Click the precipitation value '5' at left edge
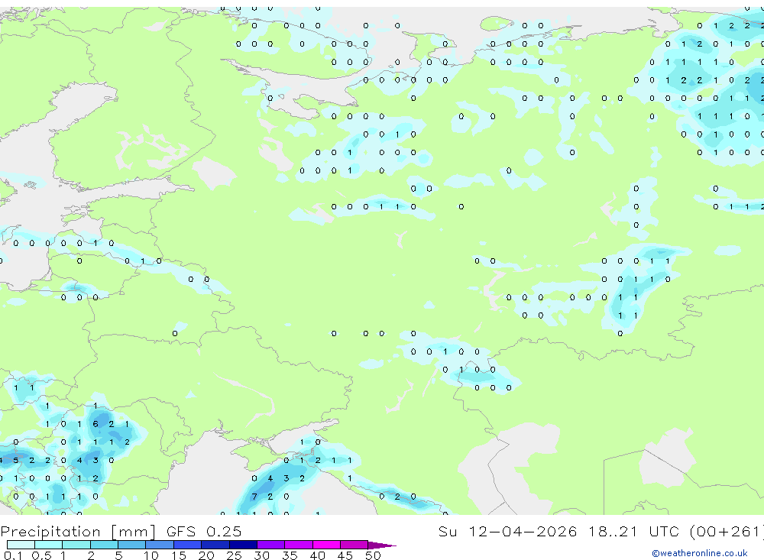 coord(16,460)
